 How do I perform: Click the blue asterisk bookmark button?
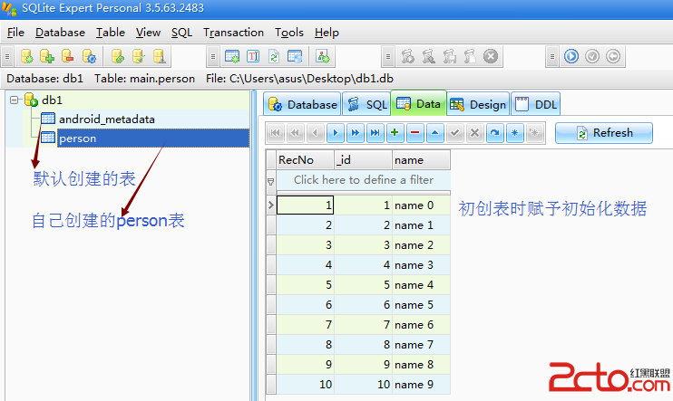(x=514, y=133)
